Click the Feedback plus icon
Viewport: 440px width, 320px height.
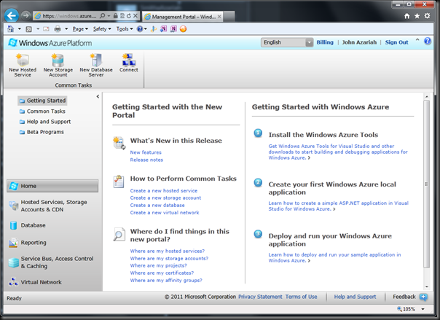[x=423, y=297]
